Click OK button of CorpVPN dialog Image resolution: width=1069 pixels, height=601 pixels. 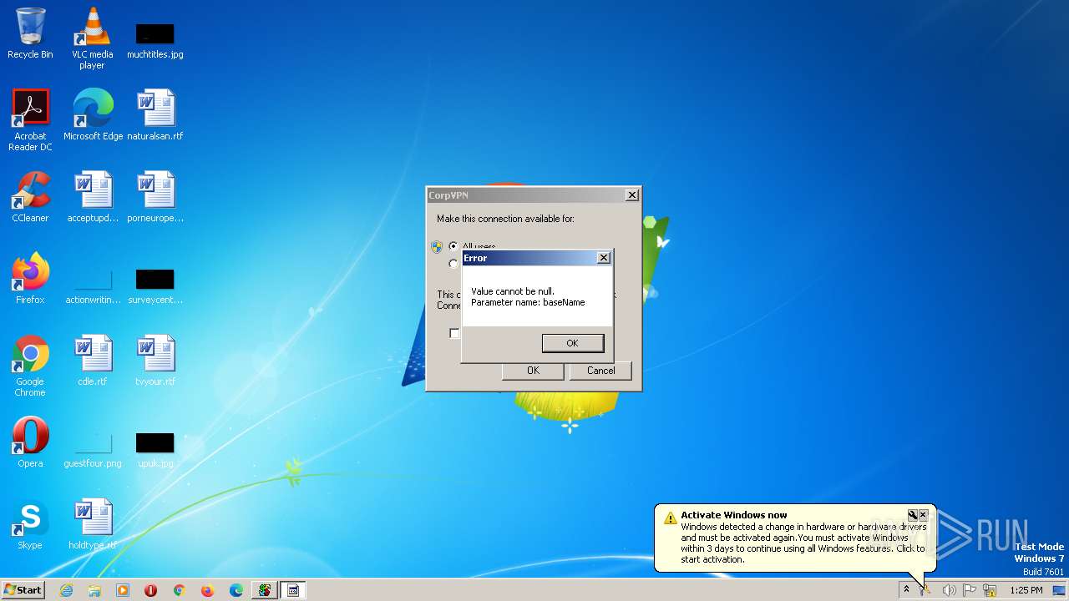(x=533, y=371)
